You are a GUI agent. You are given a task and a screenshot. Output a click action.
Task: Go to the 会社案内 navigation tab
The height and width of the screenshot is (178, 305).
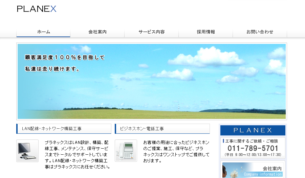(97, 32)
